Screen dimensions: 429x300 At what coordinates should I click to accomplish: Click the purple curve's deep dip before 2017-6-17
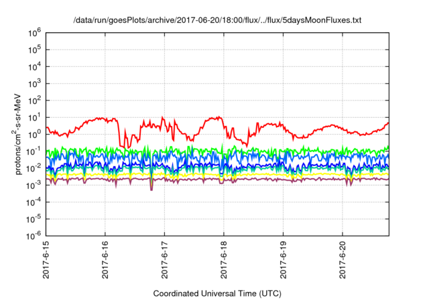click(151, 187)
